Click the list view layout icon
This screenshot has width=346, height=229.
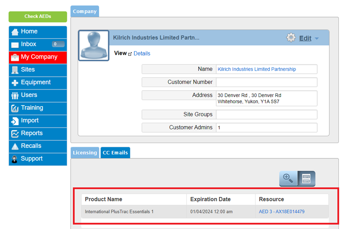point(306,178)
